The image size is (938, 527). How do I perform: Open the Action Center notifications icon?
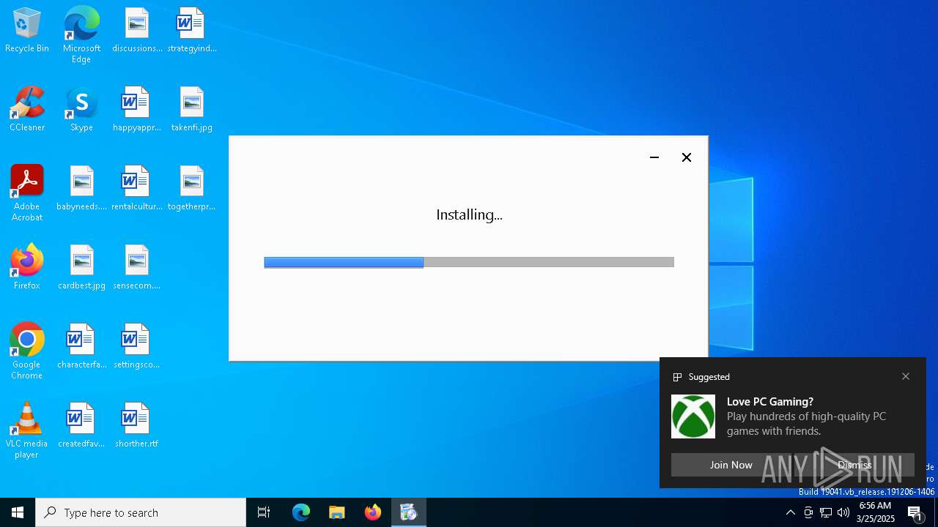click(915, 512)
